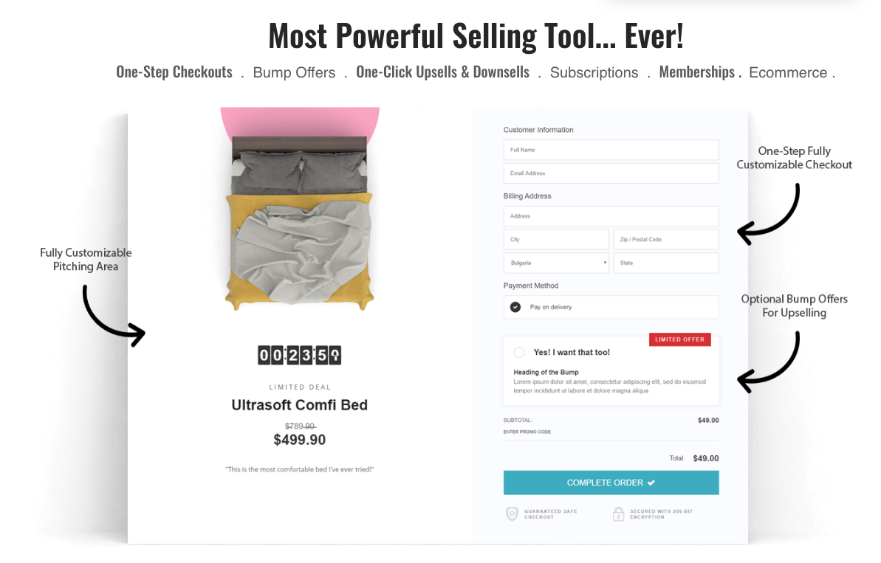This screenshot has height=563, width=881.
Task: Click the Complete Order button
Action: [x=611, y=483]
